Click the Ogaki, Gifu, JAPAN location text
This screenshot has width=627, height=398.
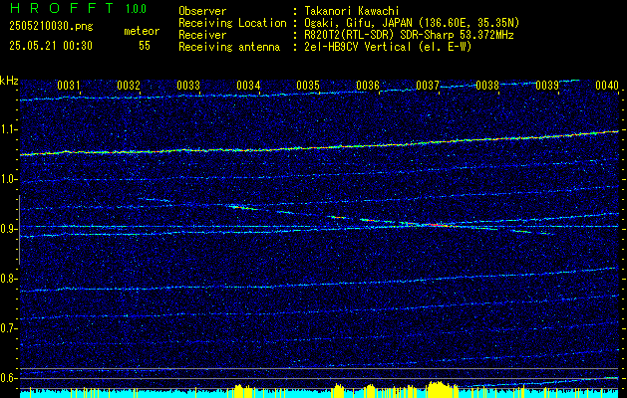click(x=412, y=23)
